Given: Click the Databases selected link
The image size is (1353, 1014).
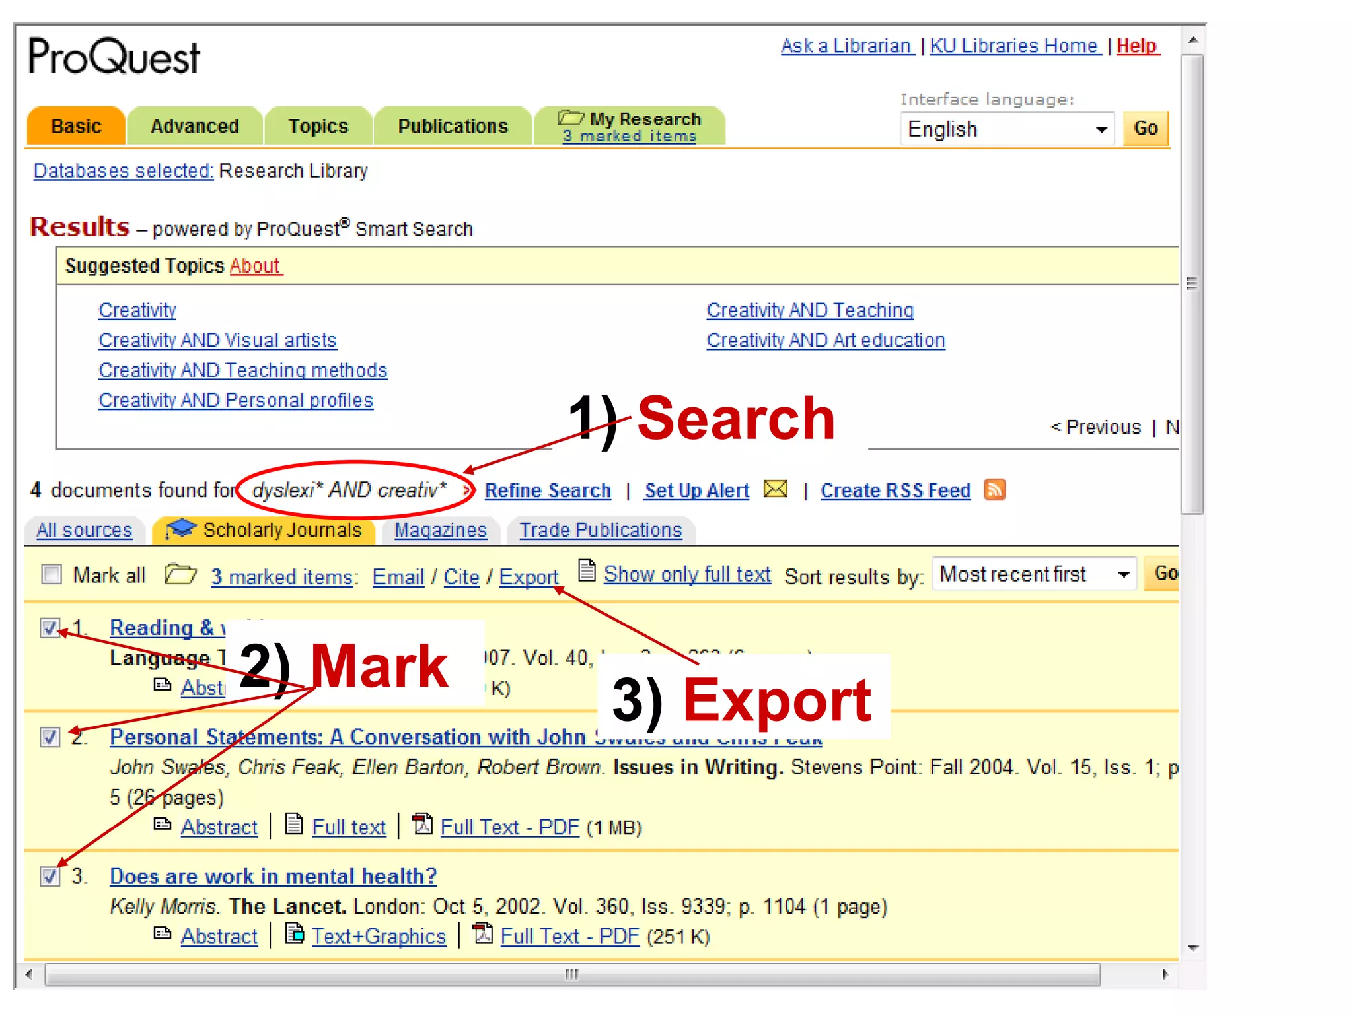Looking at the screenshot, I should click(124, 171).
